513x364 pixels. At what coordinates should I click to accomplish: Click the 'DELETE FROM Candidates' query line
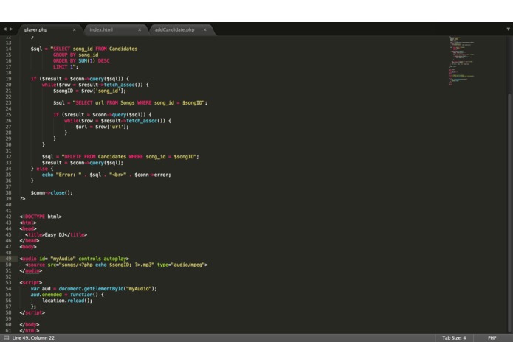pos(120,157)
